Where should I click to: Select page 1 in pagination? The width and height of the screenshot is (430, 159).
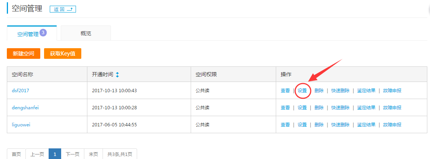[55, 154]
